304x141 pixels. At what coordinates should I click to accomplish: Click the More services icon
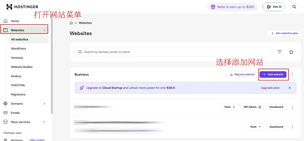[x=5, y=122]
